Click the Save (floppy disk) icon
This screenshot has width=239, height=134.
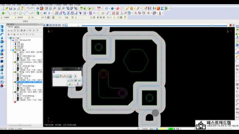pyautogui.click(x=11, y=8)
